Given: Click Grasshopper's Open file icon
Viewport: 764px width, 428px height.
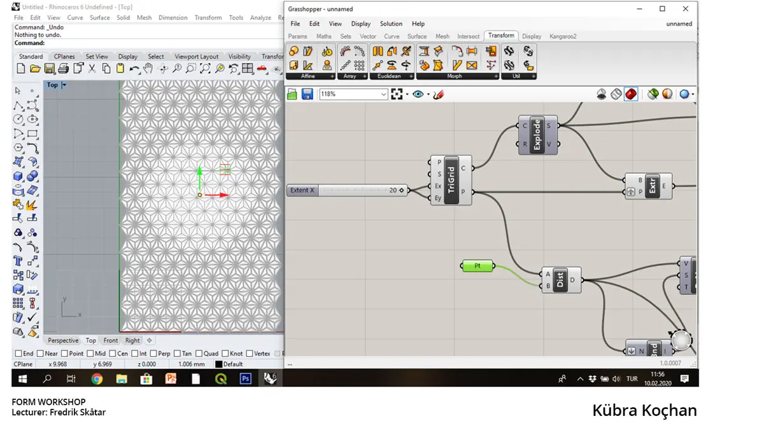Looking at the screenshot, I should pos(292,94).
